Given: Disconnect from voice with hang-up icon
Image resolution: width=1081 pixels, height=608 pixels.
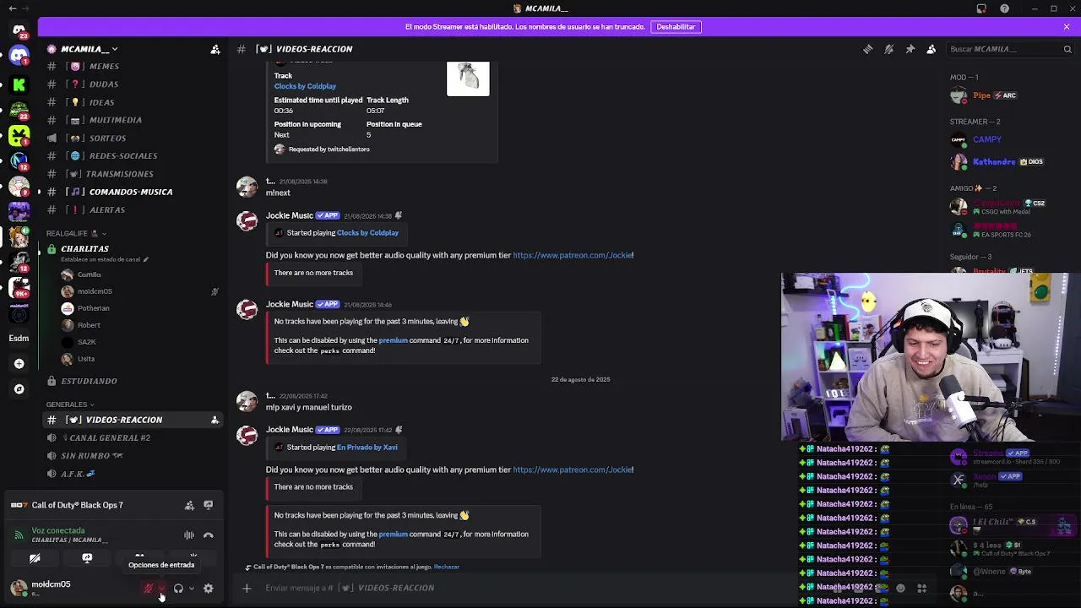Looking at the screenshot, I should [209, 535].
